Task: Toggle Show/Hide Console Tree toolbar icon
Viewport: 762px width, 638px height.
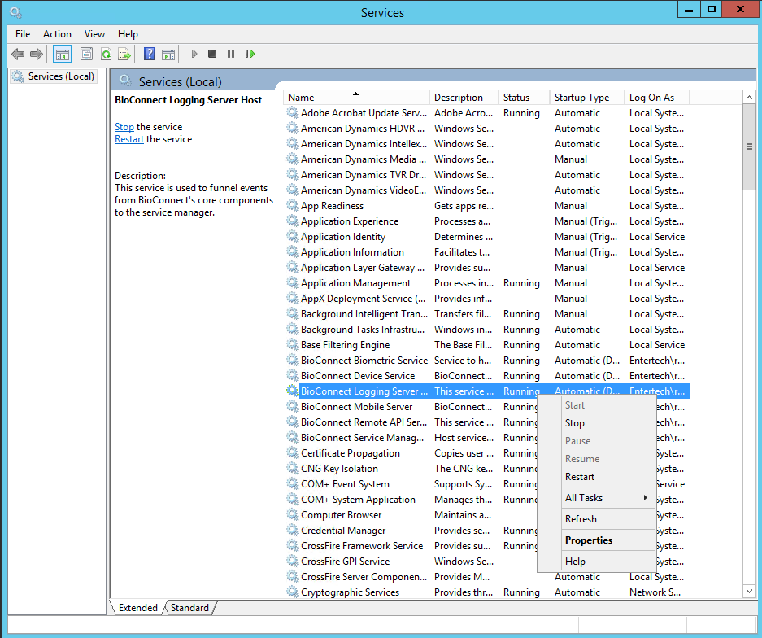Action: pyautogui.click(x=62, y=54)
